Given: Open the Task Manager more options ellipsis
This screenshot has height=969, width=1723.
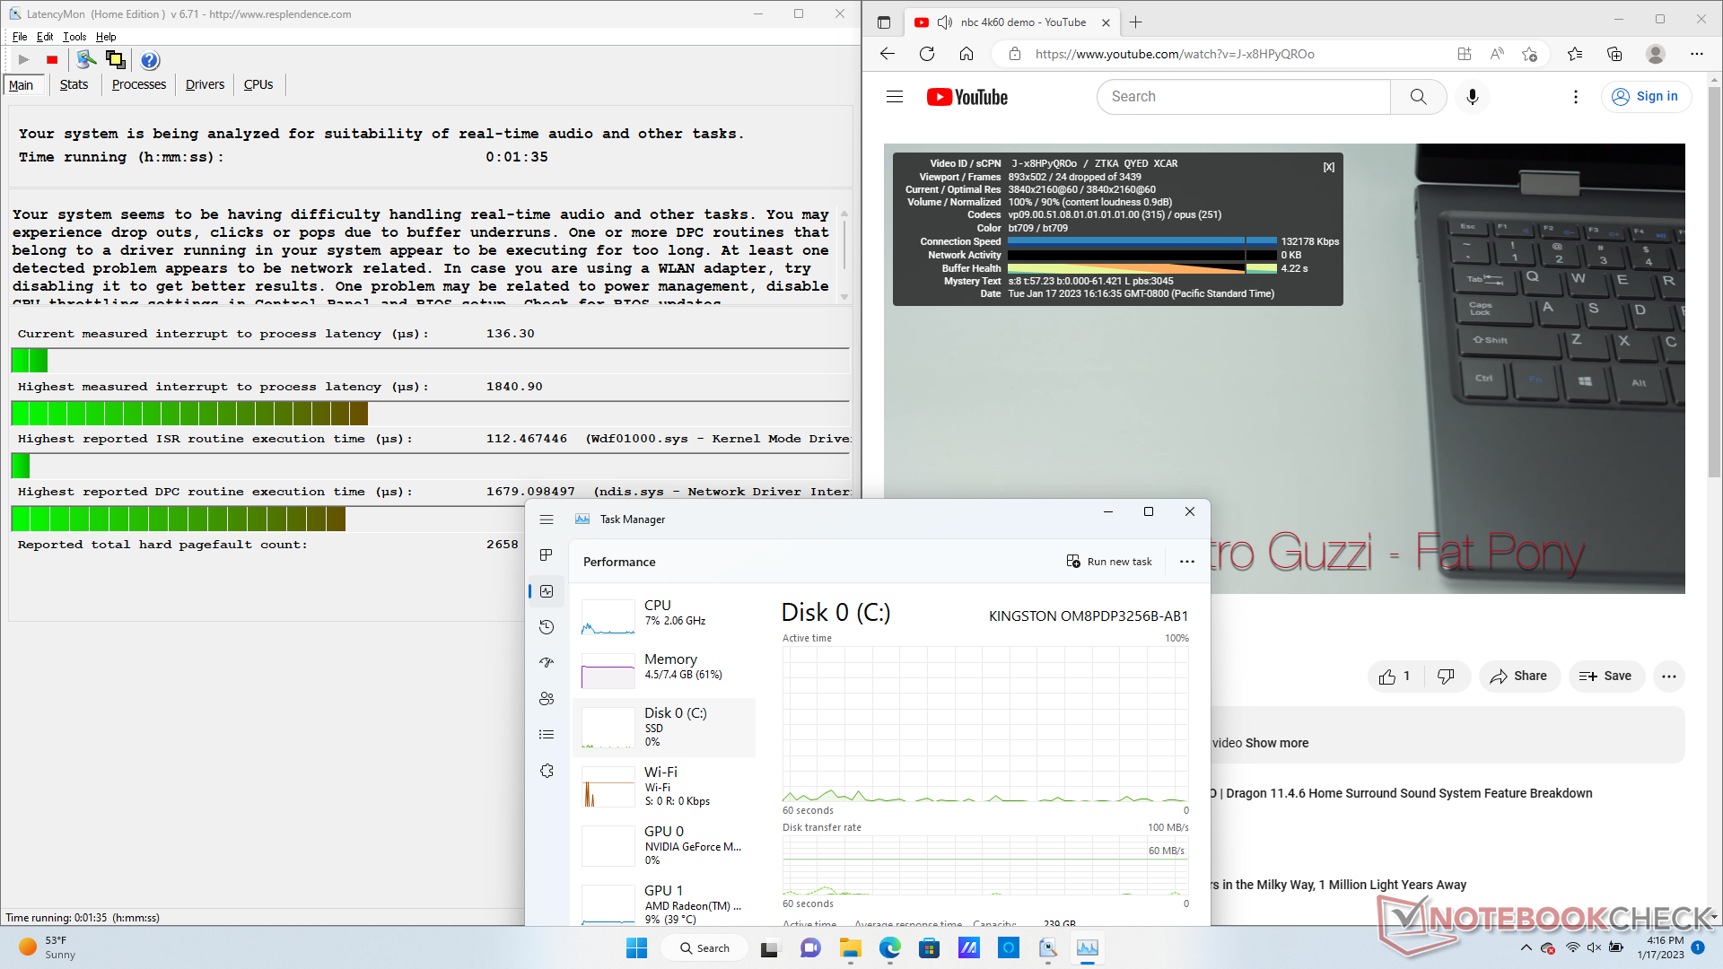Looking at the screenshot, I should [x=1186, y=562].
